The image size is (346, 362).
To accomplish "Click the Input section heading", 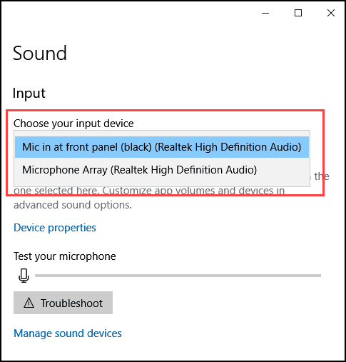I will (x=29, y=94).
